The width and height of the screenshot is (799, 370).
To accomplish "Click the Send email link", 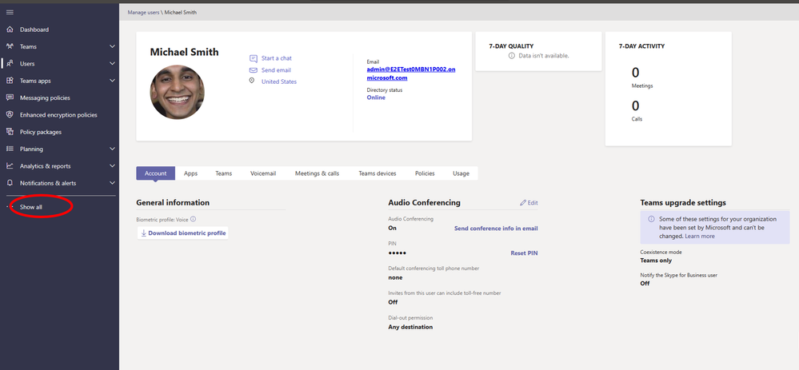I will [276, 70].
